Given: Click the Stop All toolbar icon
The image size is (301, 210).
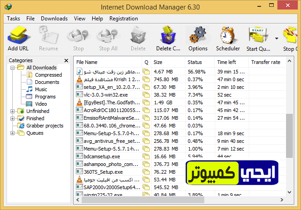Looking at the screenshot, I should 108,35.
